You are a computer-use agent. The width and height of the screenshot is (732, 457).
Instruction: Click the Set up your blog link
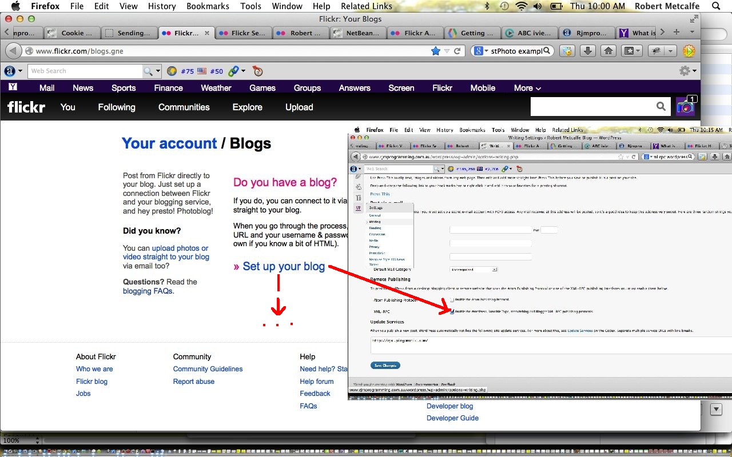point(284,266)
